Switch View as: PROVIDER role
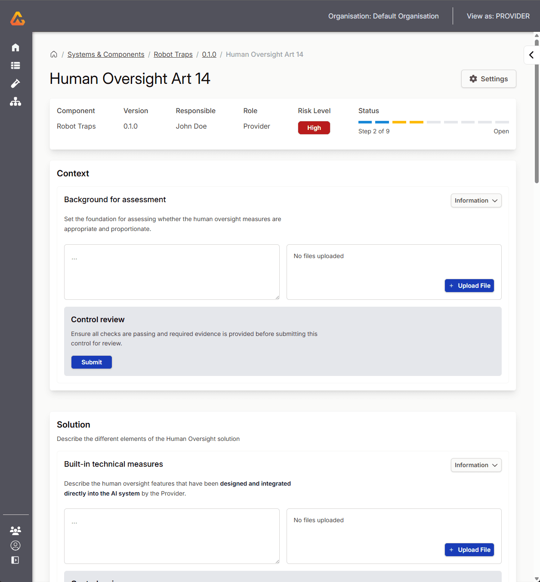The image size is (540, 582). click(x=498, y=16)
